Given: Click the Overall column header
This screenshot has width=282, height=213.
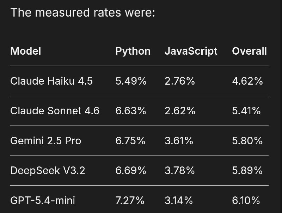Looking at the screenshot, I should coord(250,51).
